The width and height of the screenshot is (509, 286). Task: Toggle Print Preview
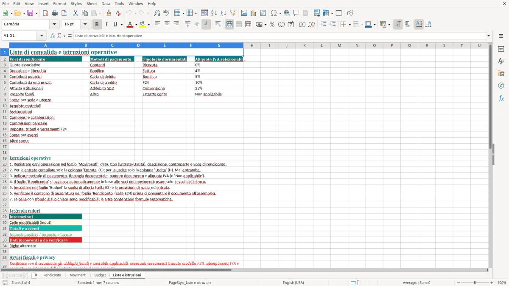click(64, 13)
